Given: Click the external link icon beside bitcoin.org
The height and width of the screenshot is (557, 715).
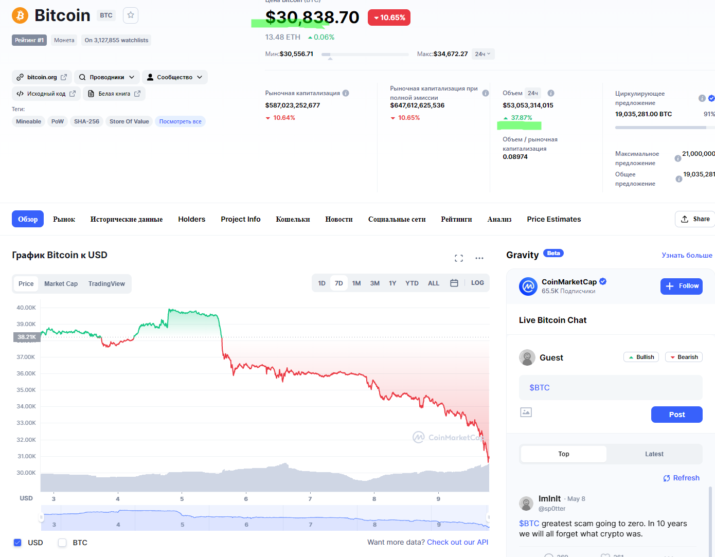Looking at the screenshot, I should (64, 77).
